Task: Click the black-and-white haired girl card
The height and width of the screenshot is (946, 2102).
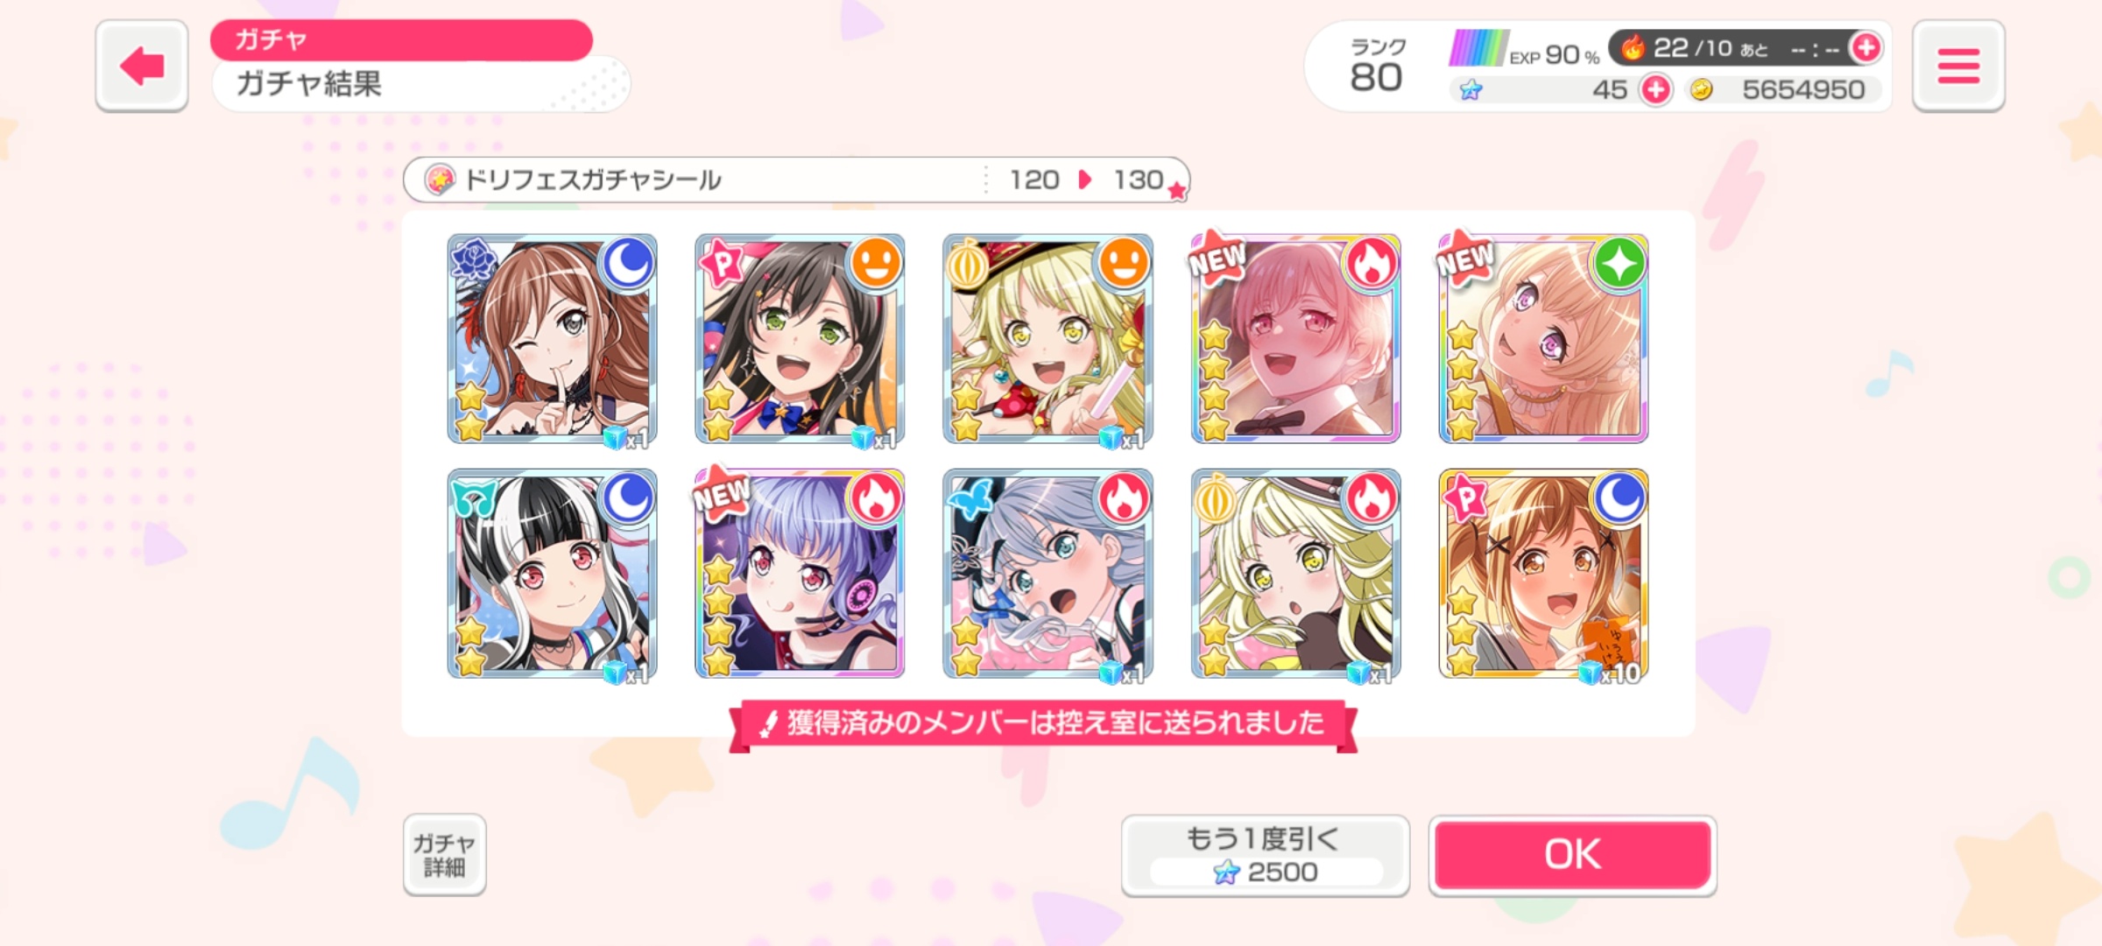Action: (552, 573)
